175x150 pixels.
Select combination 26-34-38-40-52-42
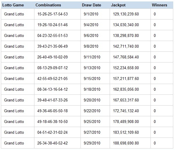(x=52, y=143)
